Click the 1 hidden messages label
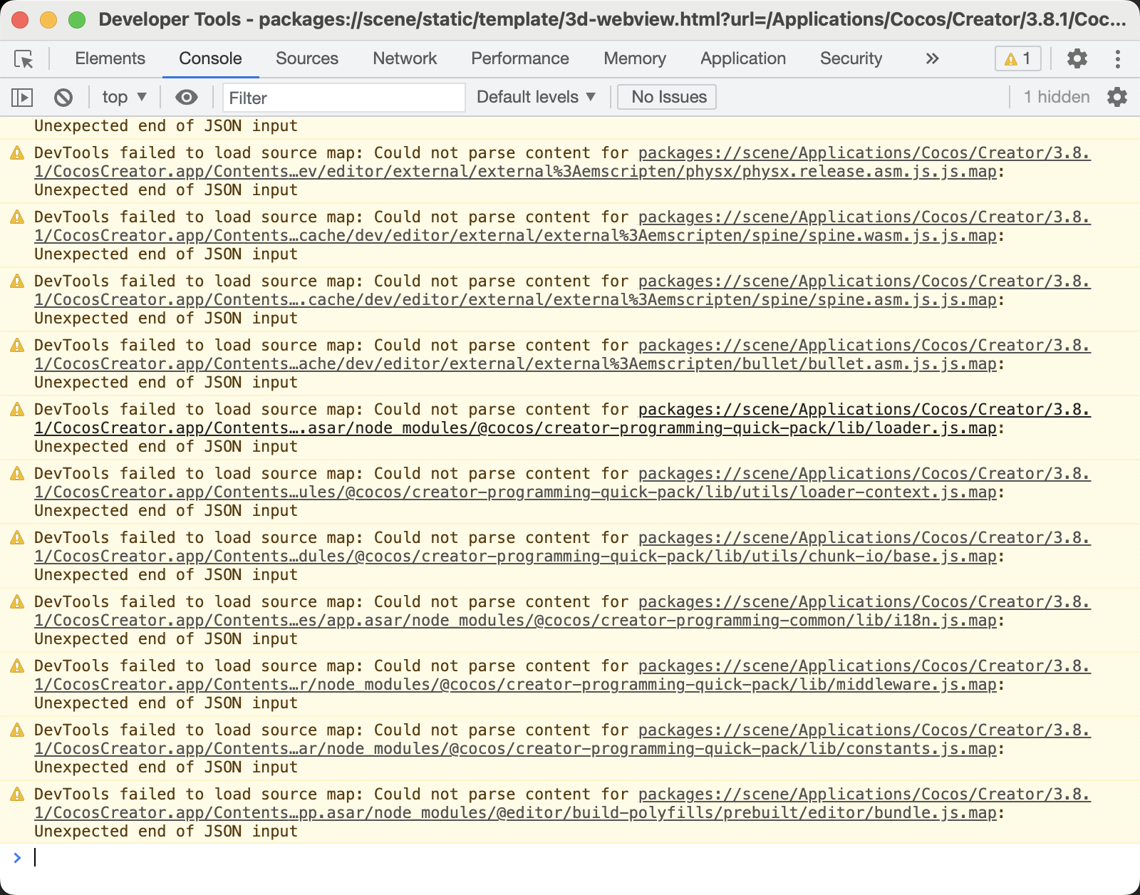The image size is (1140, 895). click(1057, 97)
